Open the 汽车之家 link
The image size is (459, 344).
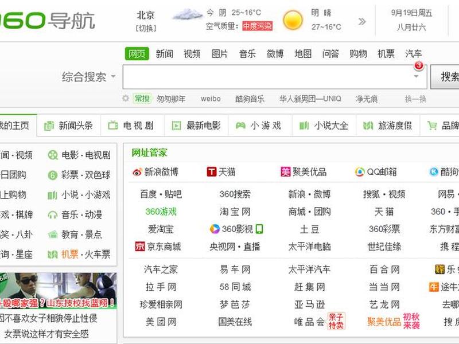[161, 269]
